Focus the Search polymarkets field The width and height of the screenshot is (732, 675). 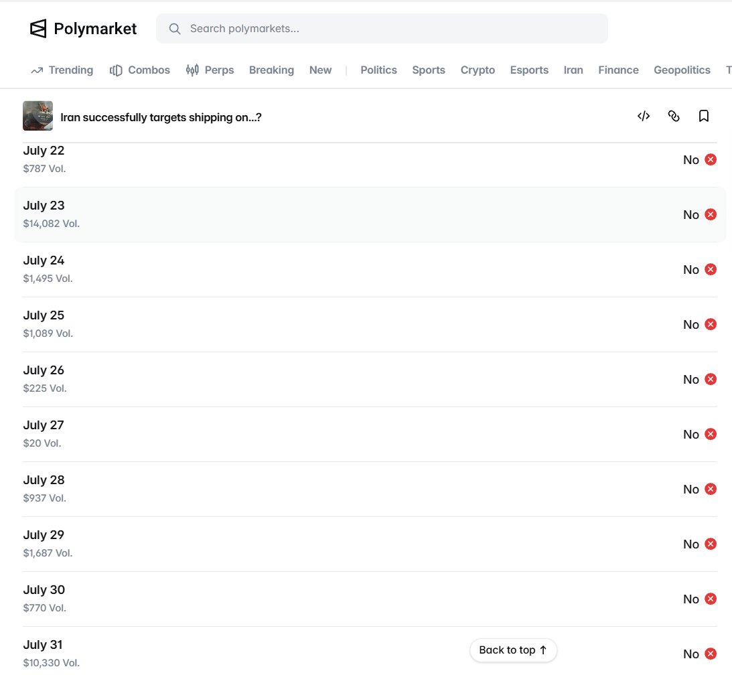coord(382,29)
